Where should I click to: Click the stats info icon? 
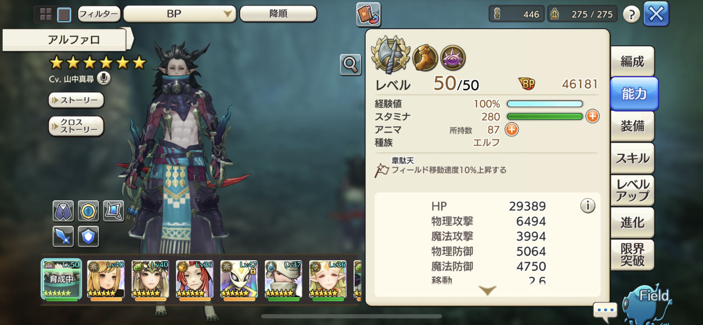click(588, 205)
